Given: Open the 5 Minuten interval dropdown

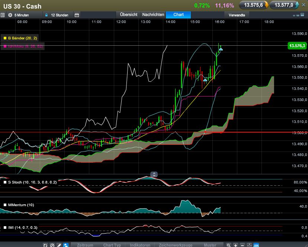Looking at the screenshot, I should [22, 15].
